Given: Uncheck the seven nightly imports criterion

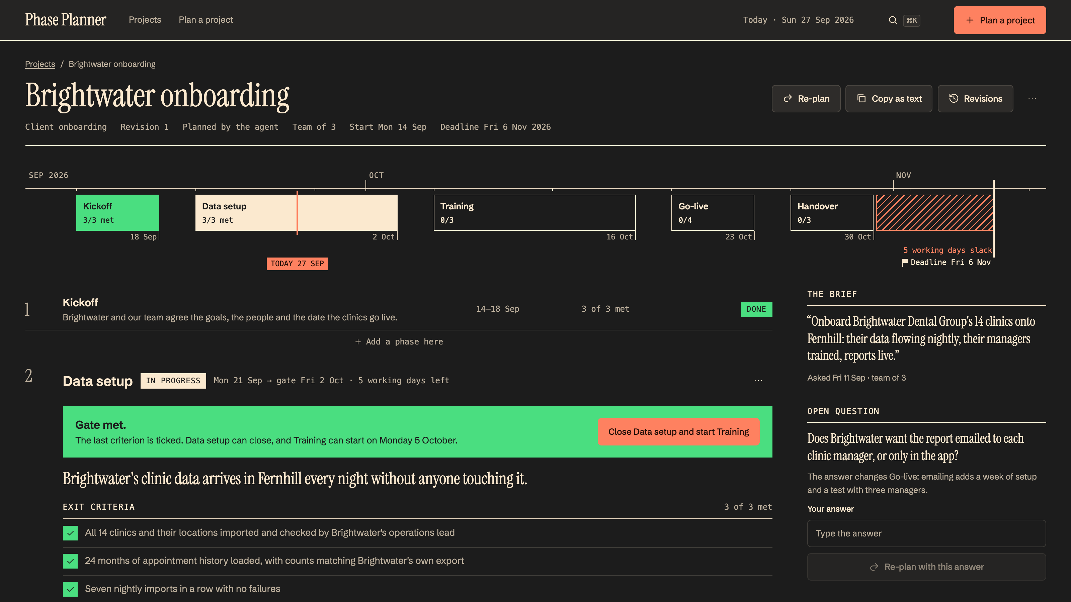Looking at the screenshot, I should pos(70,589).
